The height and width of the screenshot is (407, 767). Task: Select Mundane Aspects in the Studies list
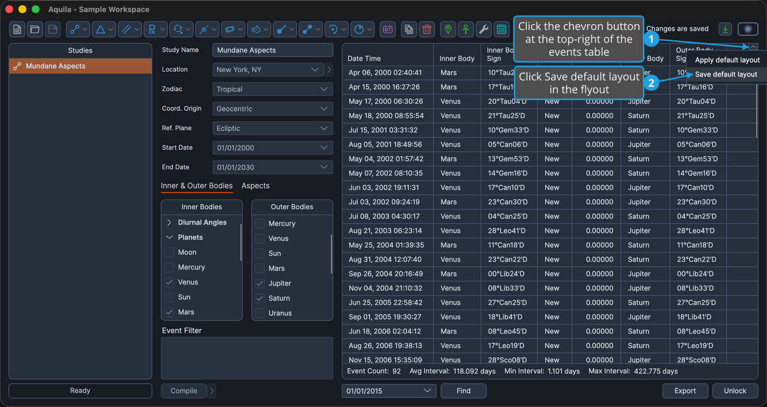point(80,66)
